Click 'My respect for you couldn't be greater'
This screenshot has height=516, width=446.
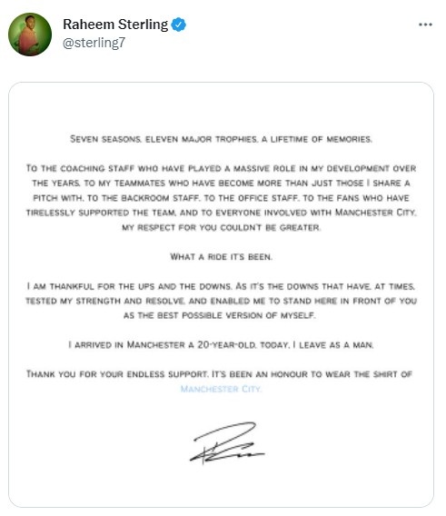[222, 227]
